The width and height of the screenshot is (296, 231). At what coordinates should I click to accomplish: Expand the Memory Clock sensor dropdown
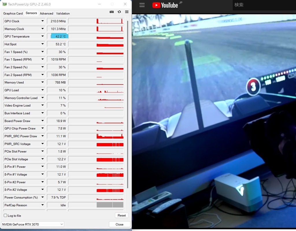(x=42, y=29)
